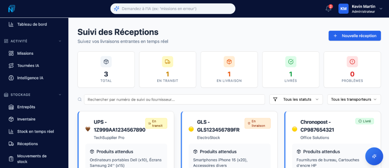389x168 pixels.
Task: Click the app logo in top-left corner
Action: (12, 9)
